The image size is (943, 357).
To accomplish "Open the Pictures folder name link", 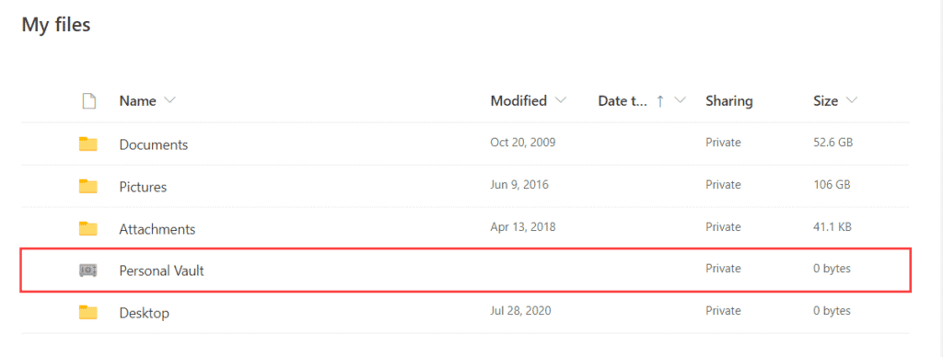I will (143, 187).
